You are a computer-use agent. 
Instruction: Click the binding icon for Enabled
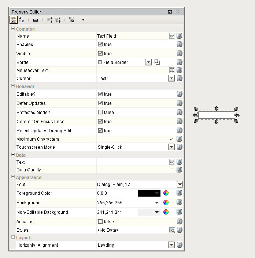180,44
